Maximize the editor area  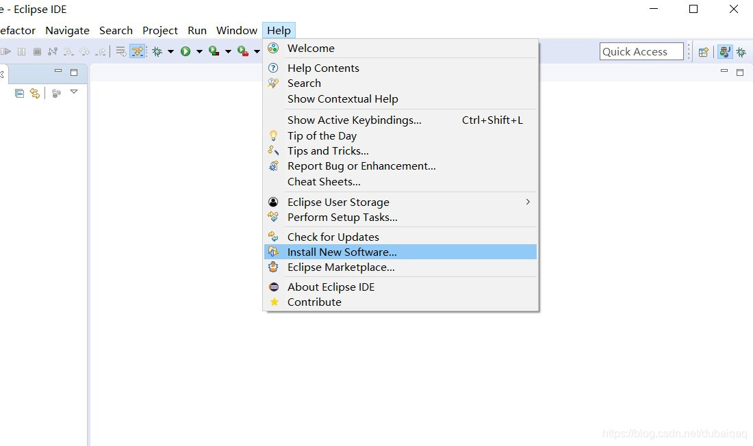point(740,73)
